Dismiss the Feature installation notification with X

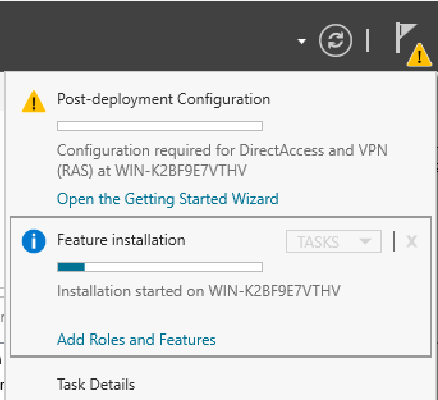(412, 241)
